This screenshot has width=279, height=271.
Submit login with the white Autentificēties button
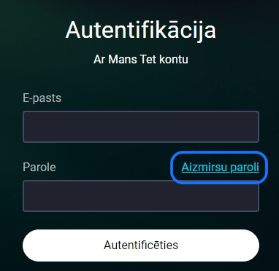pos(141,246)
